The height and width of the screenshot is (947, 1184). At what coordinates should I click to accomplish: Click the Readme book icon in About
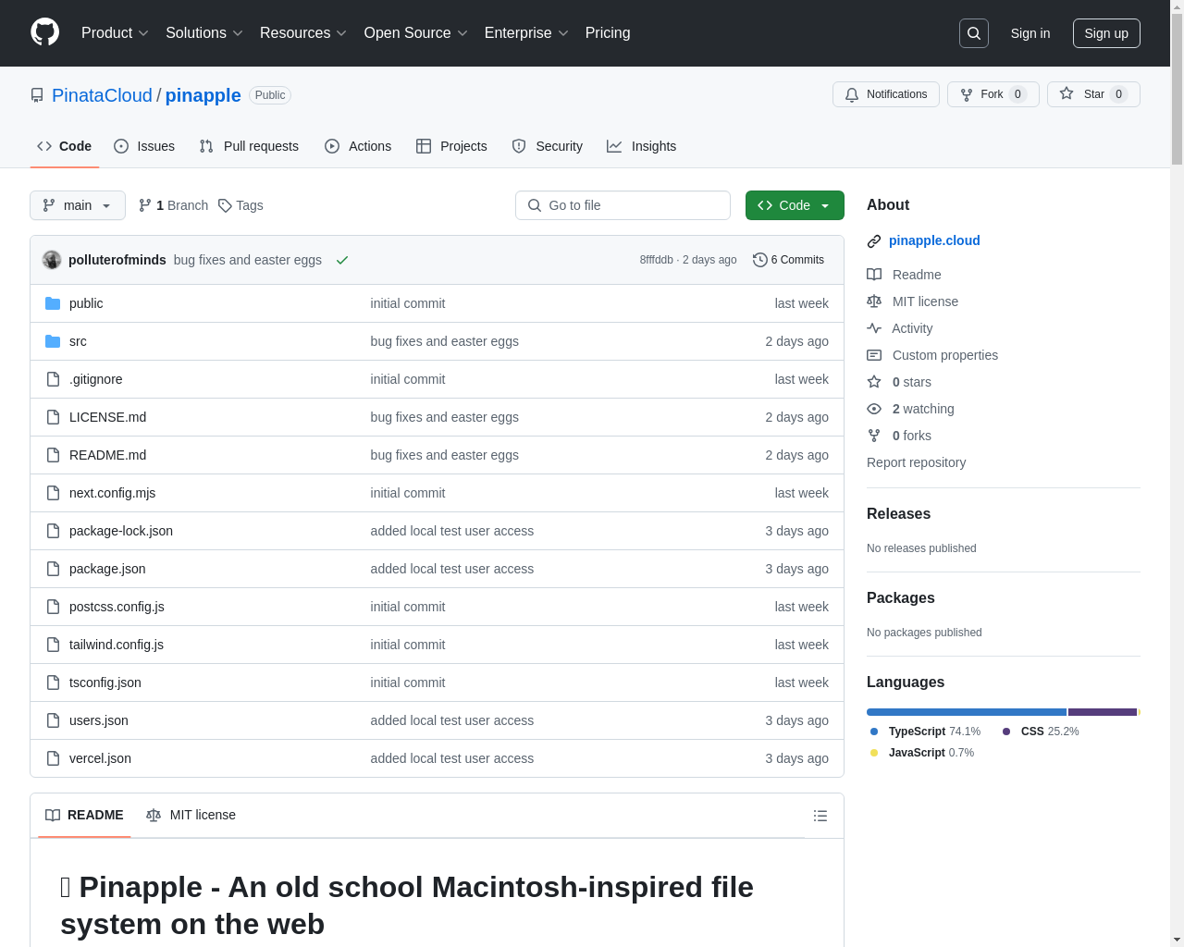point(874,275)
